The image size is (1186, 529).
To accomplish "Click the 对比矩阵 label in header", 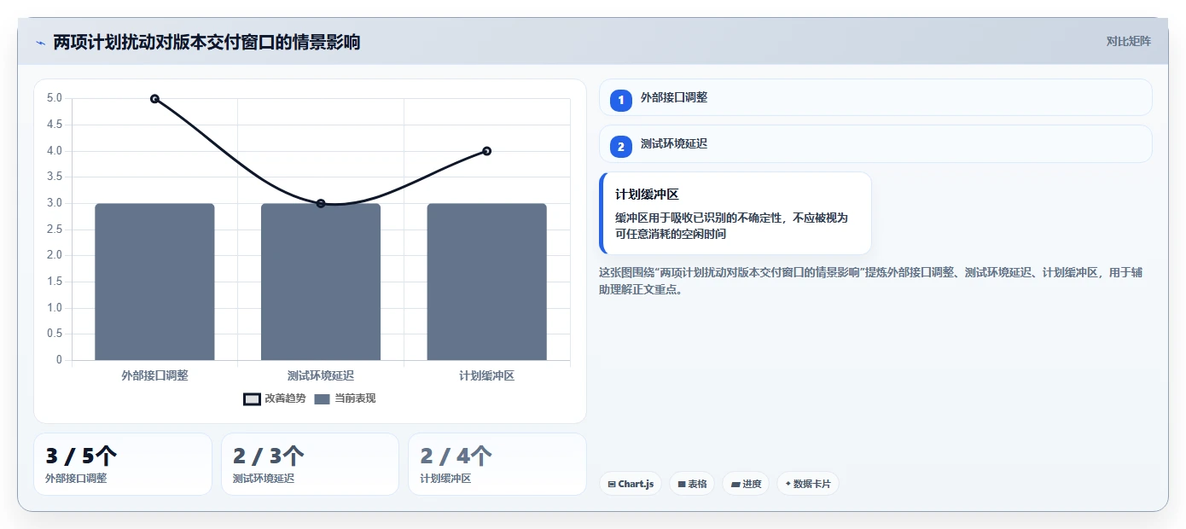I will pyautogui.click(x=1128, y=41).
